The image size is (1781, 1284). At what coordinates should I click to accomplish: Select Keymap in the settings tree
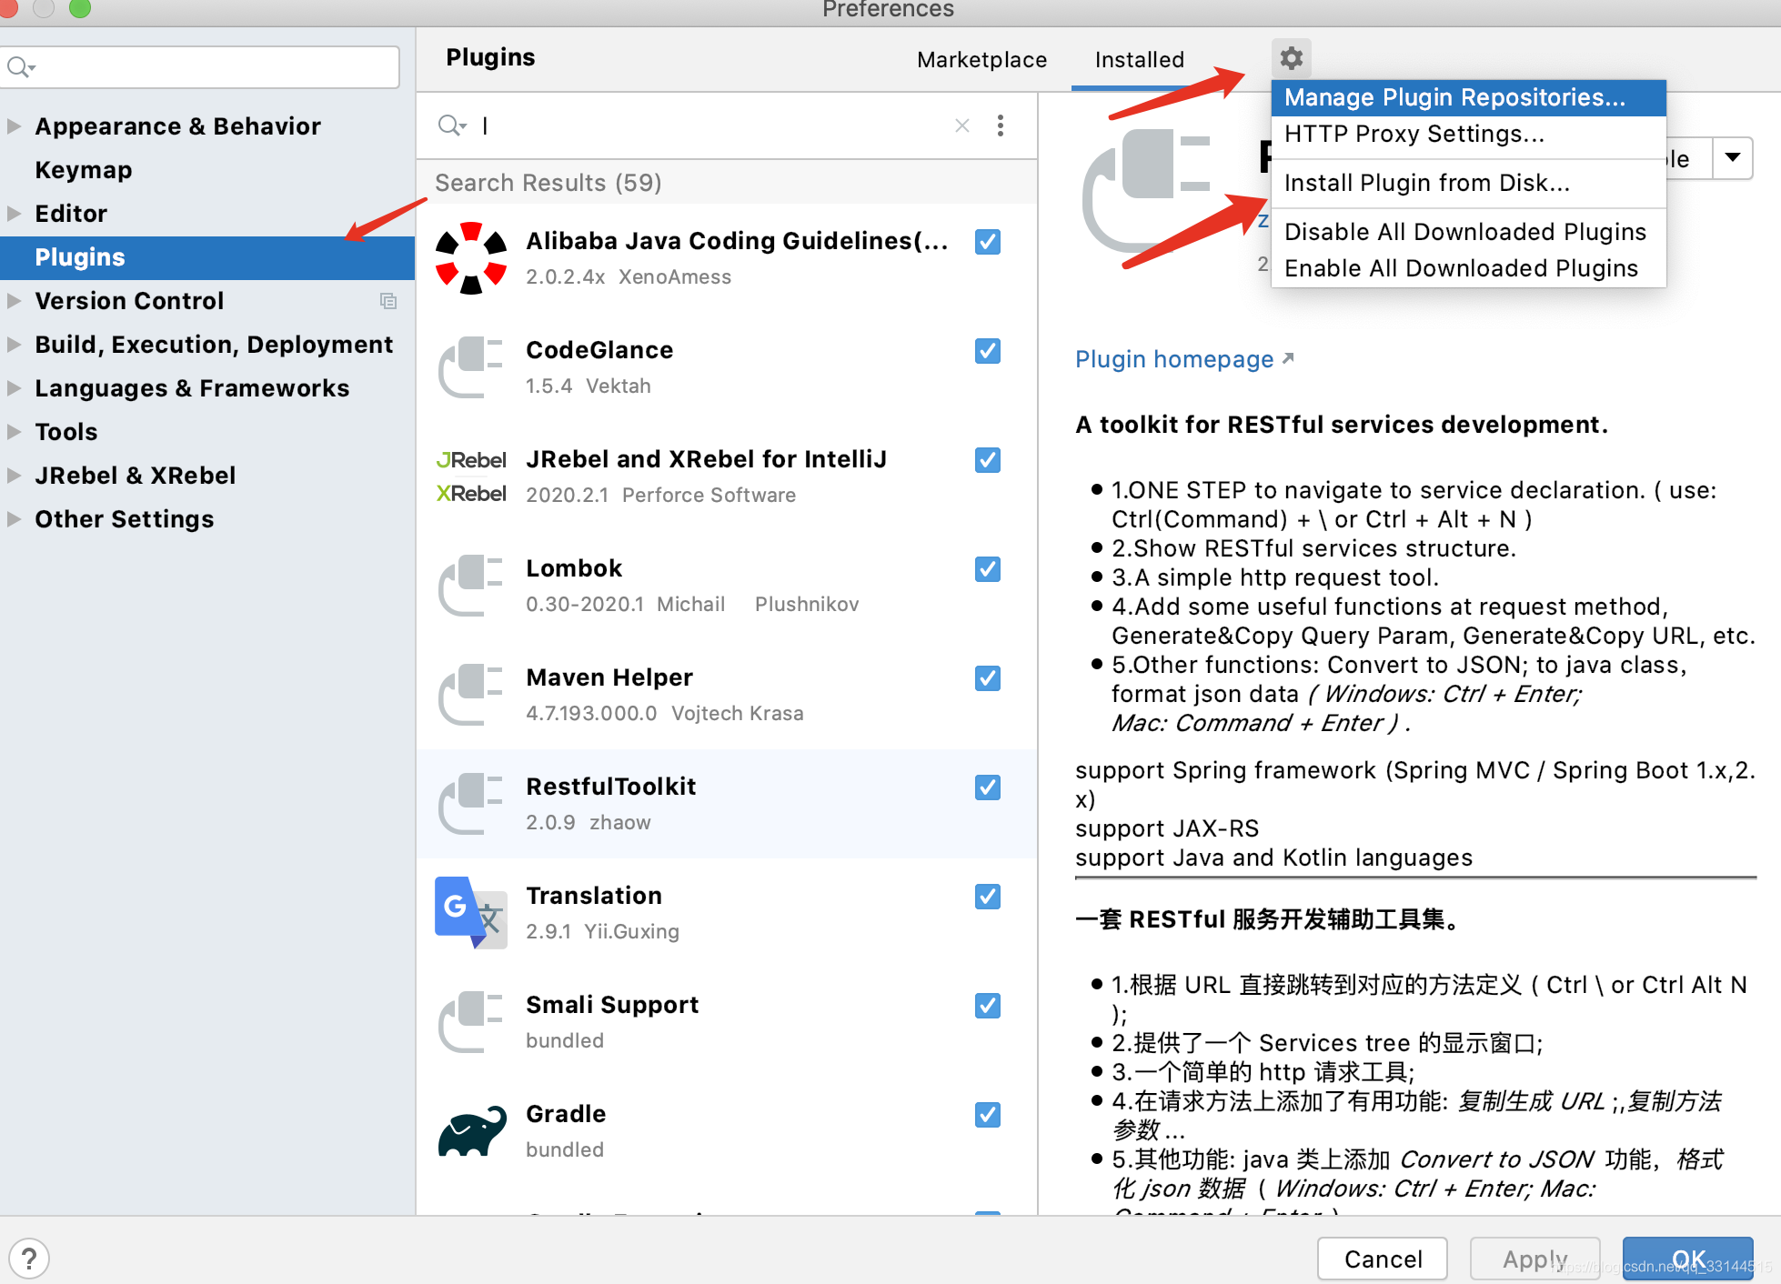coord(84,170)
